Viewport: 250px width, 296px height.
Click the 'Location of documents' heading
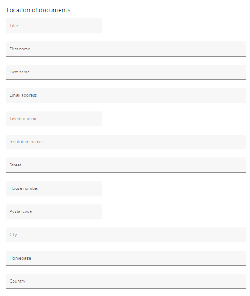click(39, 10)
